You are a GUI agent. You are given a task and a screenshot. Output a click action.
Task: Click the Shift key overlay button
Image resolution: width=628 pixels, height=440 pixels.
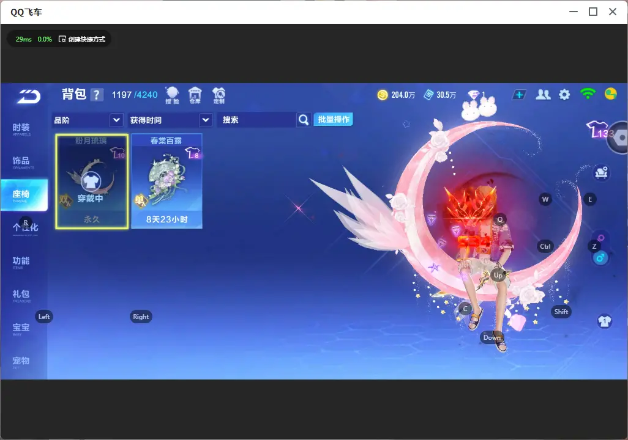pos(561,312)
